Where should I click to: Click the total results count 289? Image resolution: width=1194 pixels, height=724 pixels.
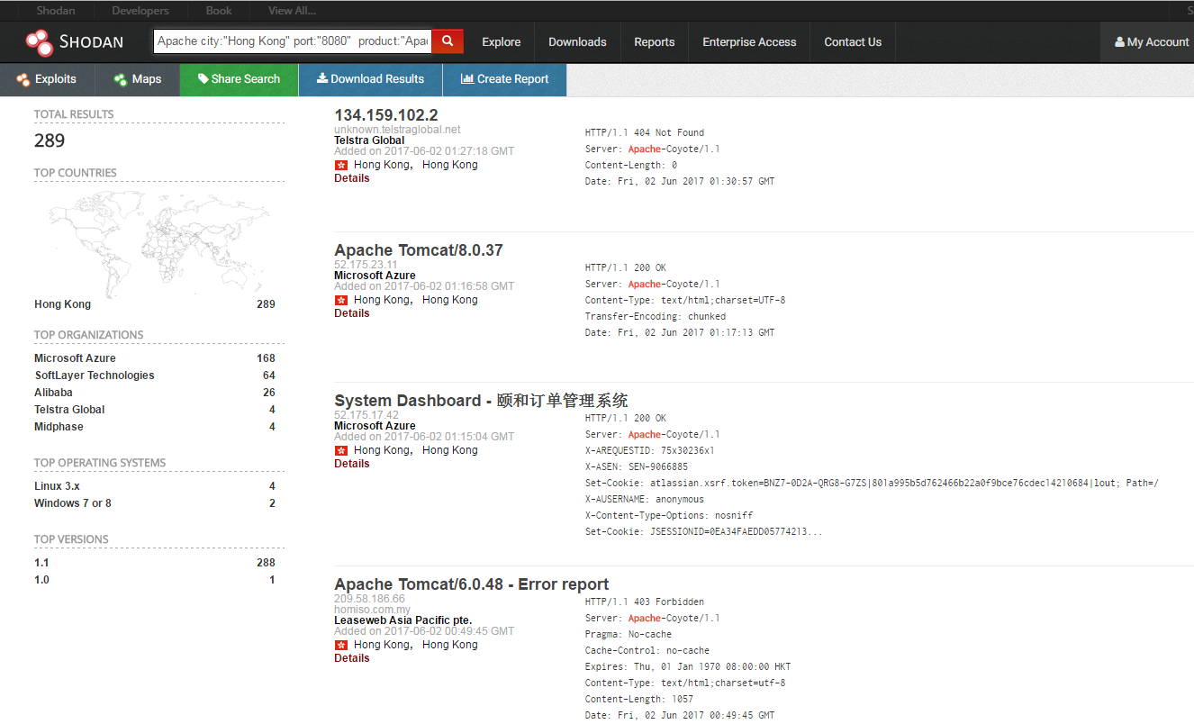(50, 140)
